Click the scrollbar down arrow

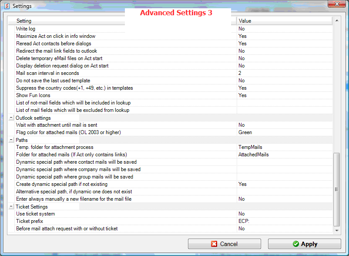click(336, 230)
